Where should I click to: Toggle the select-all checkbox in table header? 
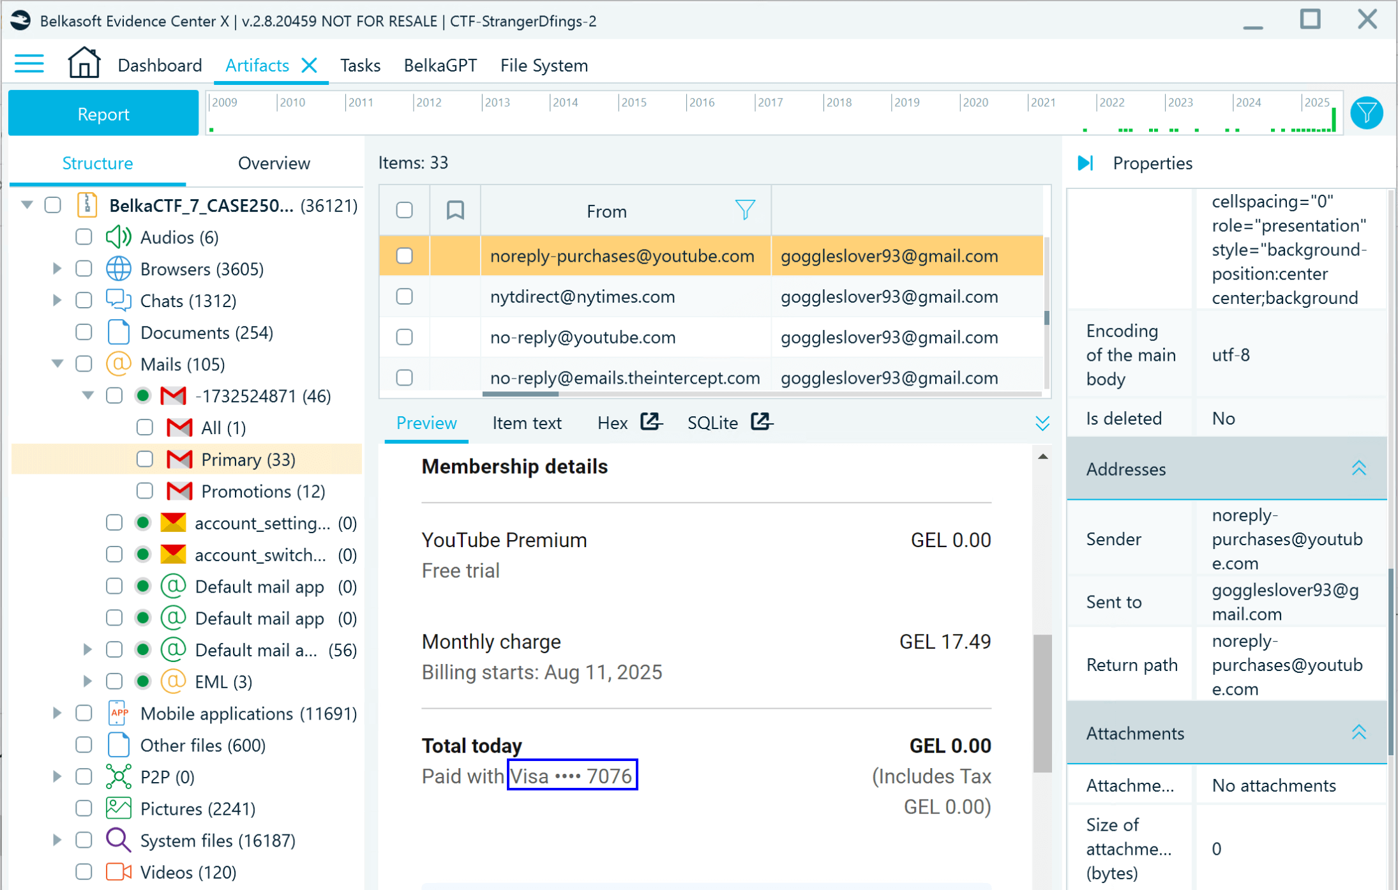click(x=404, y=210)
